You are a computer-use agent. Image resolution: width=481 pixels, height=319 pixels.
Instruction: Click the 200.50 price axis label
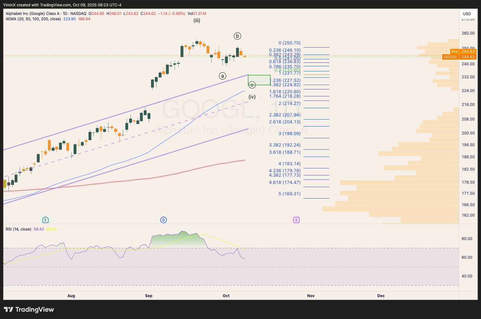468,133
